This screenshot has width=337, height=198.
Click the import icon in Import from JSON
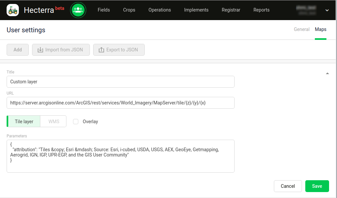tap(40, 50)
